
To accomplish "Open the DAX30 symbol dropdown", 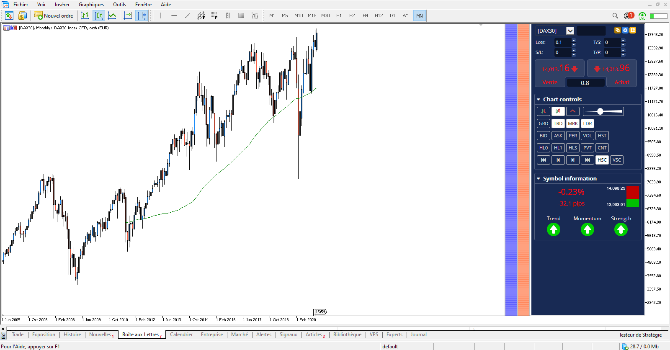I will pyautogui.click(x=570, y=31).
